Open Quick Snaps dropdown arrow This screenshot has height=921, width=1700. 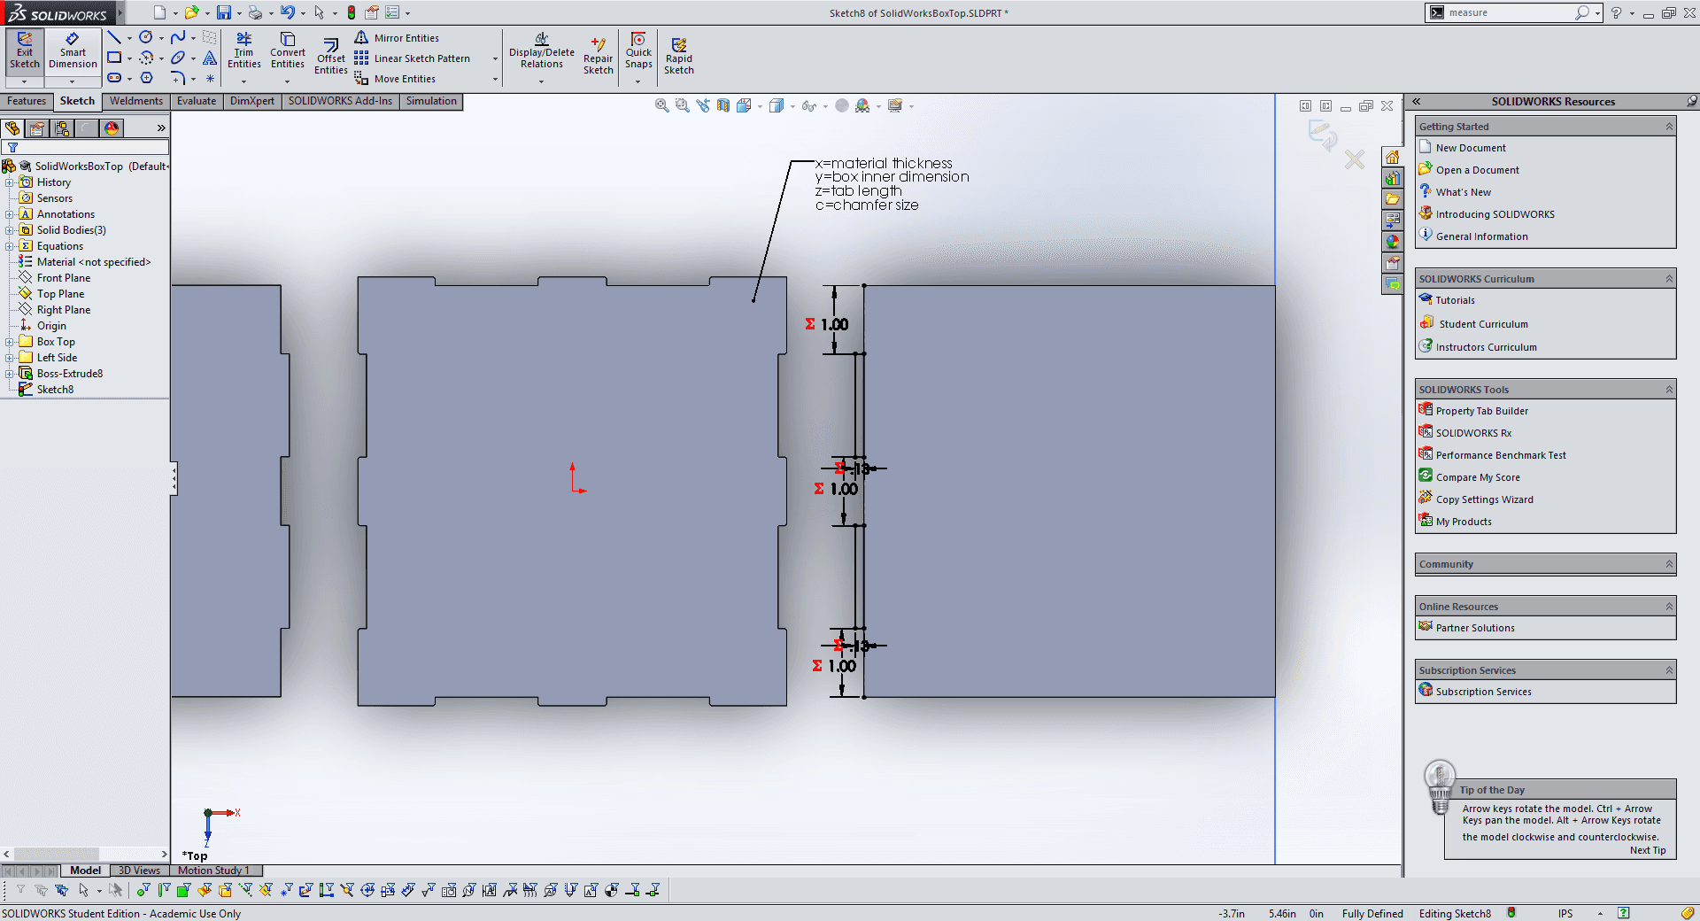click(638, 81)
